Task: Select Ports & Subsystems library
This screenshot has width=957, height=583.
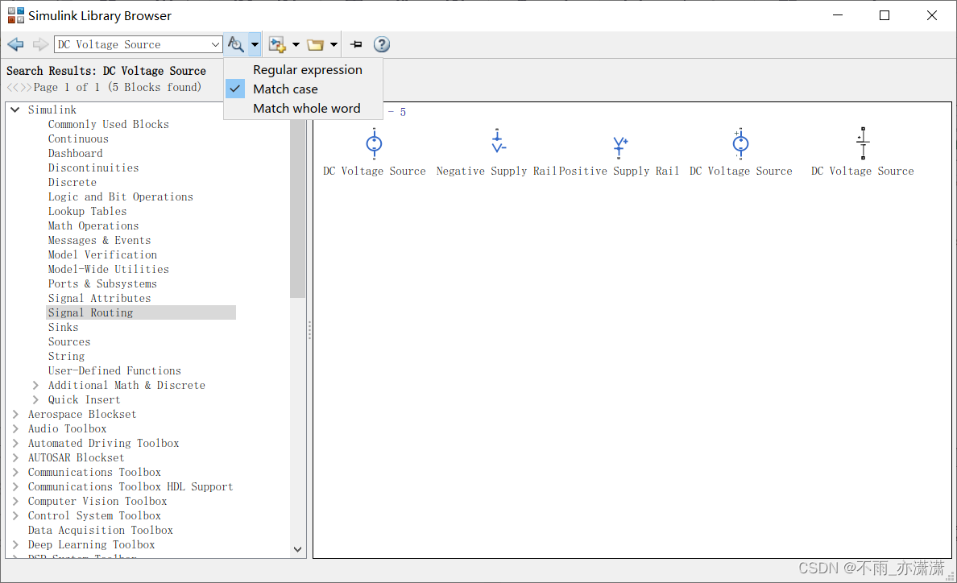Action: pos(102,283)
